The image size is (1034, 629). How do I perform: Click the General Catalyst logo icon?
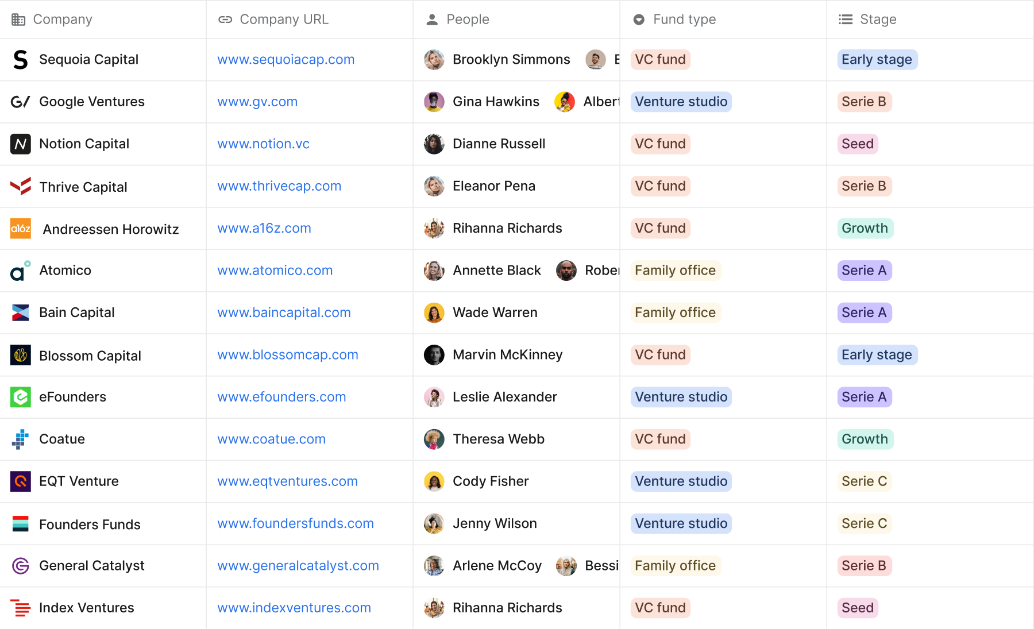[21, 566]
